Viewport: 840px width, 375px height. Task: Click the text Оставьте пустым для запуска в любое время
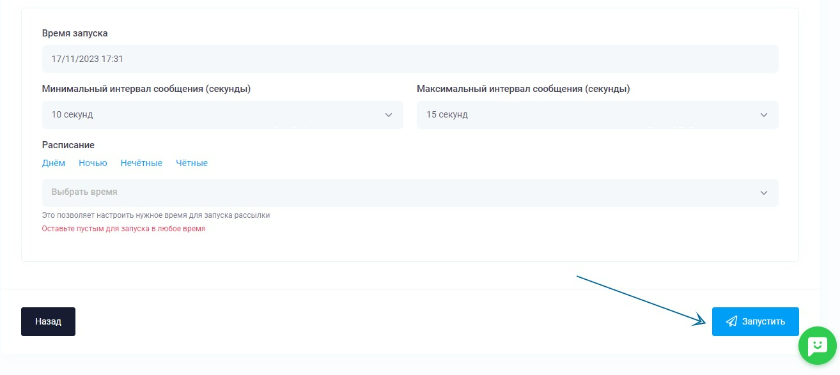pyautogui.click(x=124, y=228)
